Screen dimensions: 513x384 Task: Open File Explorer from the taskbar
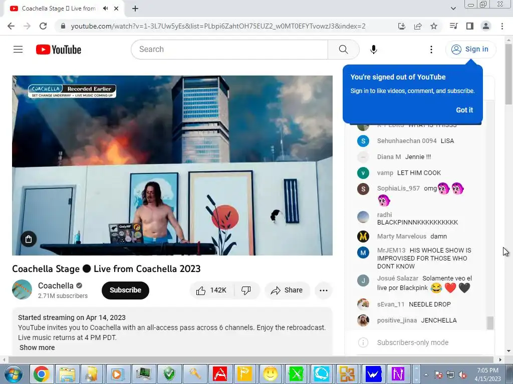click(67, 374)
